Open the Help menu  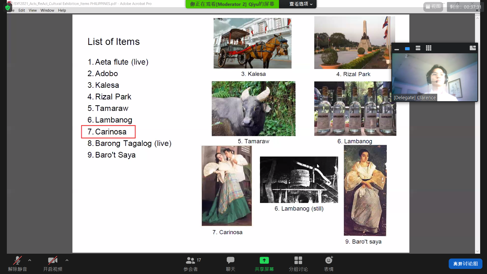pos(62,10)
